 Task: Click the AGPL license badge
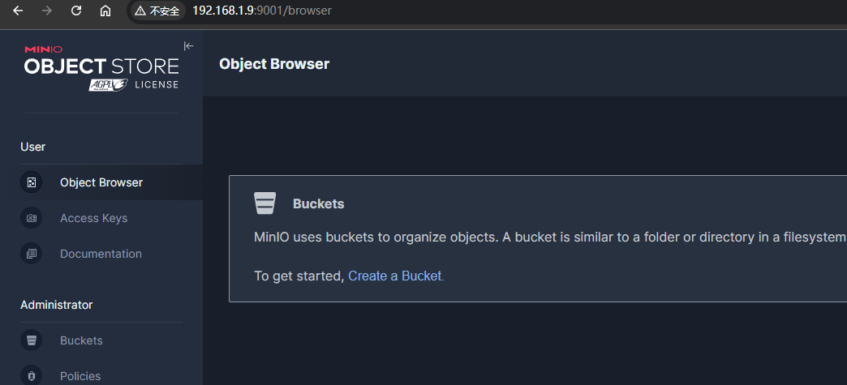click(x=110, y=84)
